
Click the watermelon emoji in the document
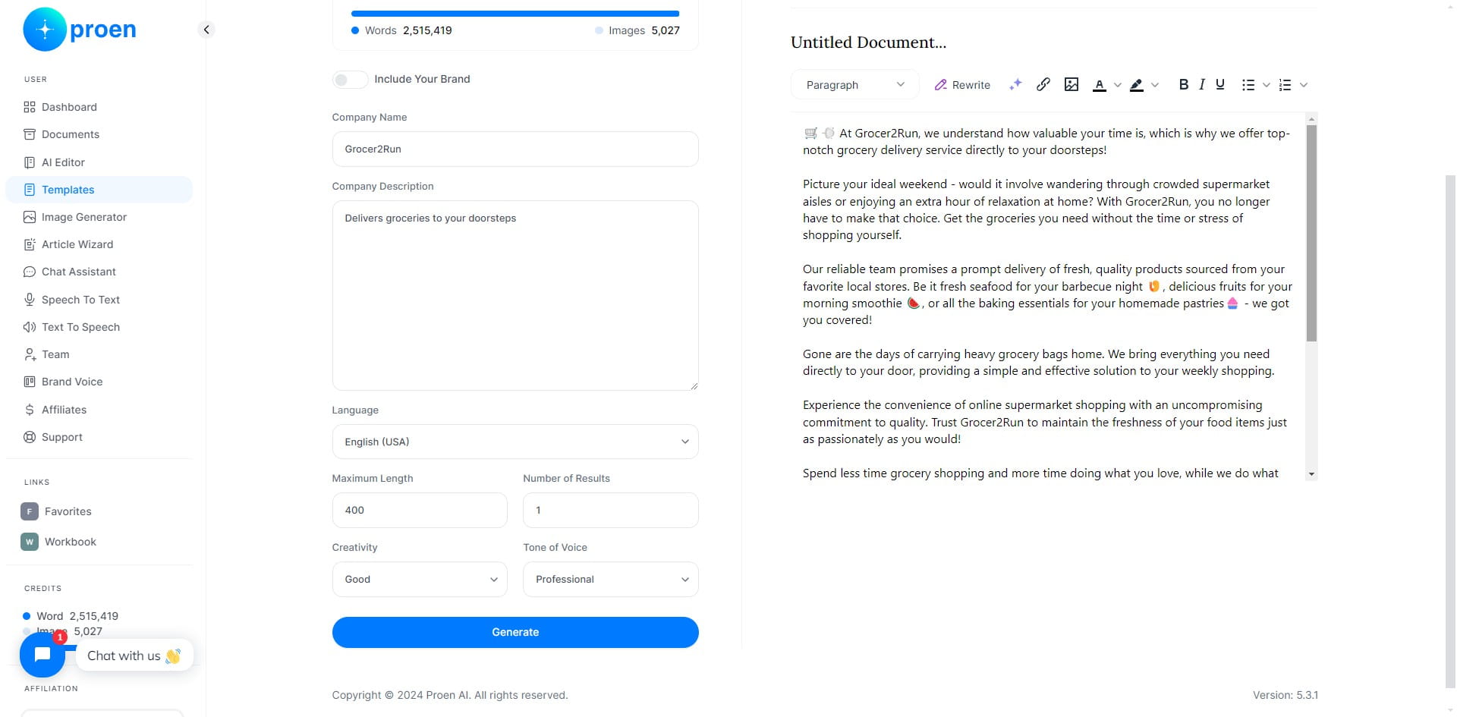tap(914, 303)
